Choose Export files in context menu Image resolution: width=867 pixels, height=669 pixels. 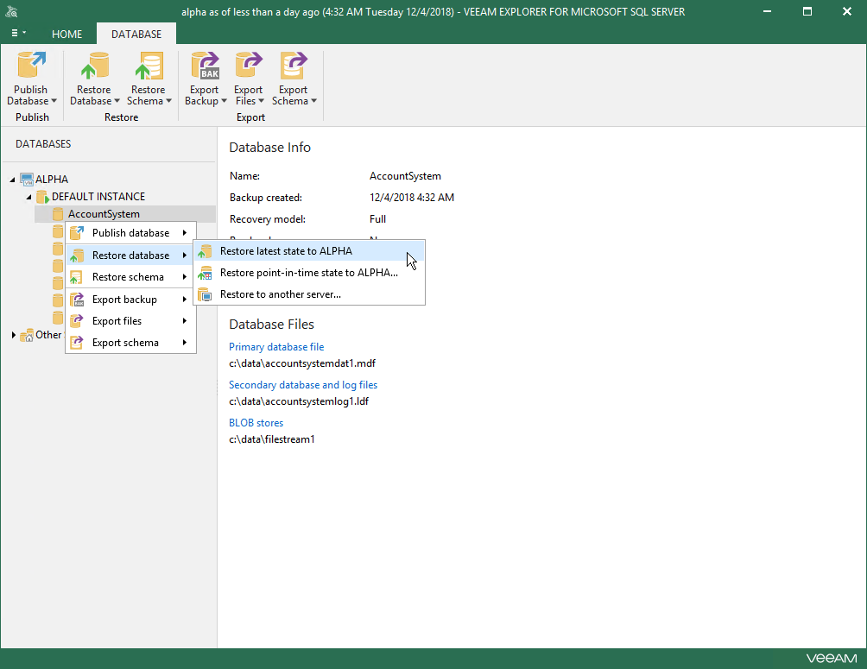point(131,320)
